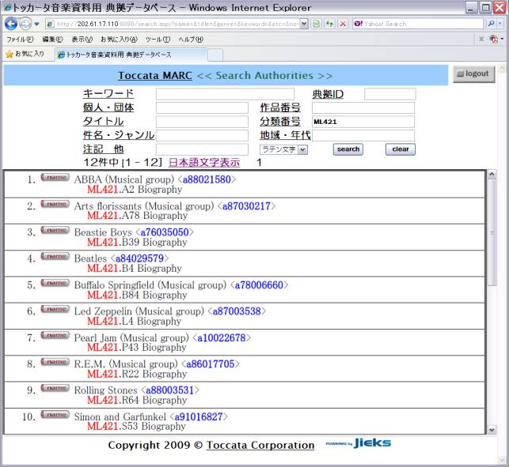Click the name badge for Arts florissants
The height and width of the screenshot is (467, 509).
pyautogui.click(x=55, y=204)
